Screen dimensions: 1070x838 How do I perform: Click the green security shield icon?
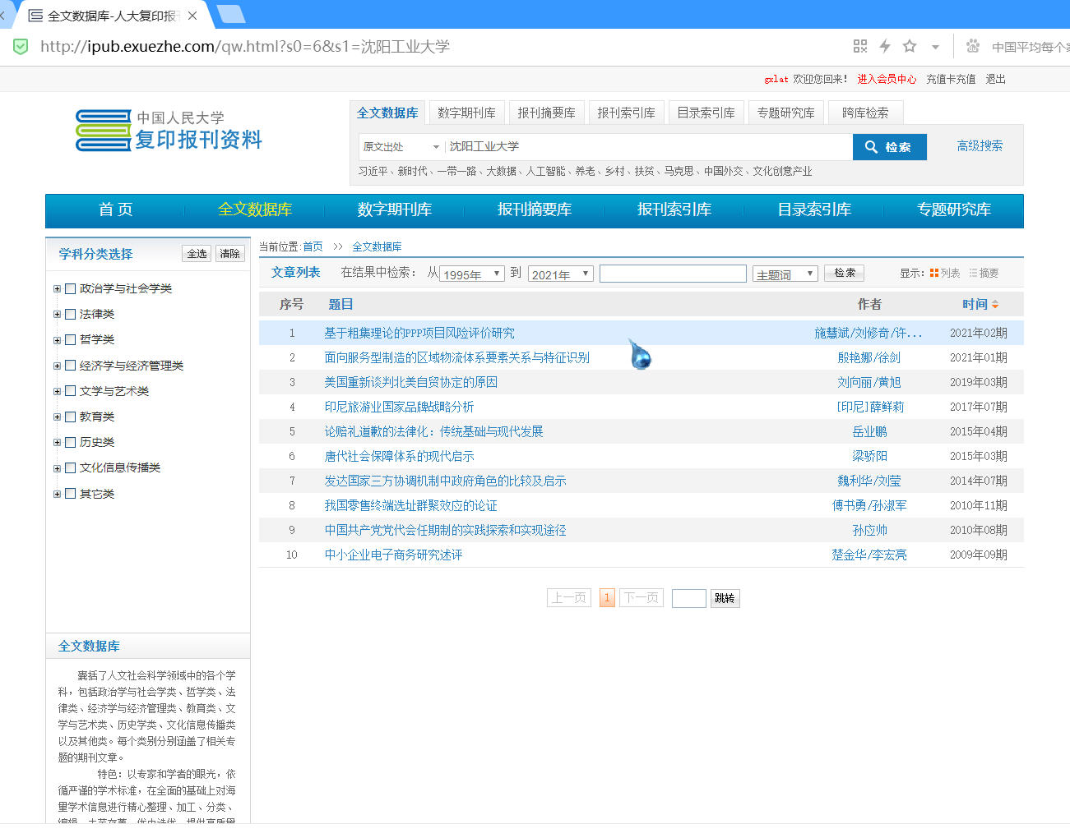click(21, 47)
